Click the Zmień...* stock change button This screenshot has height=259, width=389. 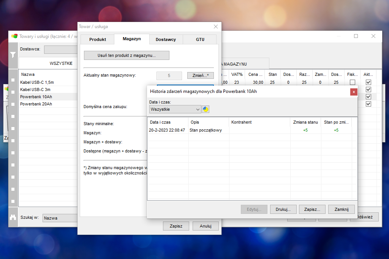point(201,75)
